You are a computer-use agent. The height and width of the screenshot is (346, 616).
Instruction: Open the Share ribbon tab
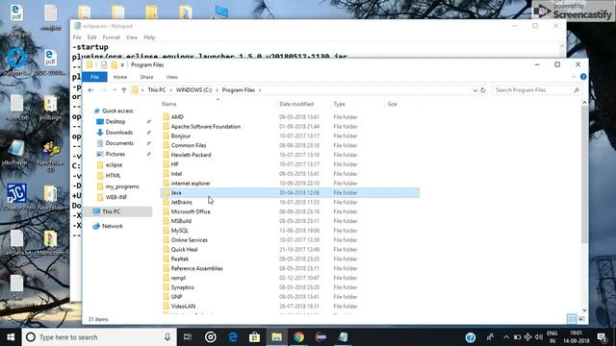(x=146, y=77)
